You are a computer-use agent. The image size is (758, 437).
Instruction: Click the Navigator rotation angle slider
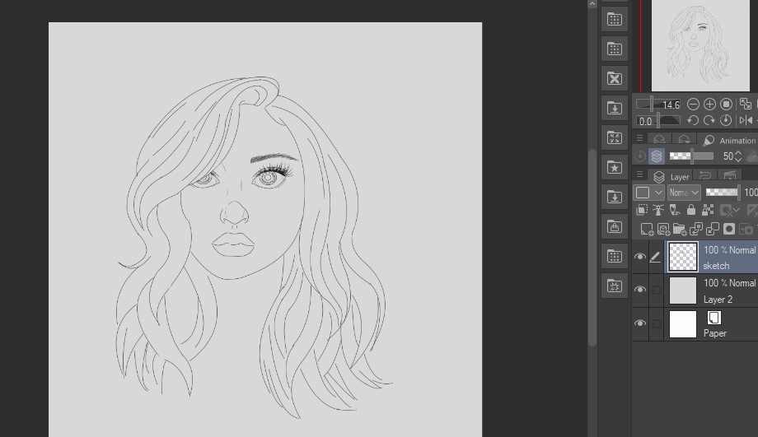(x=658, y=121)
